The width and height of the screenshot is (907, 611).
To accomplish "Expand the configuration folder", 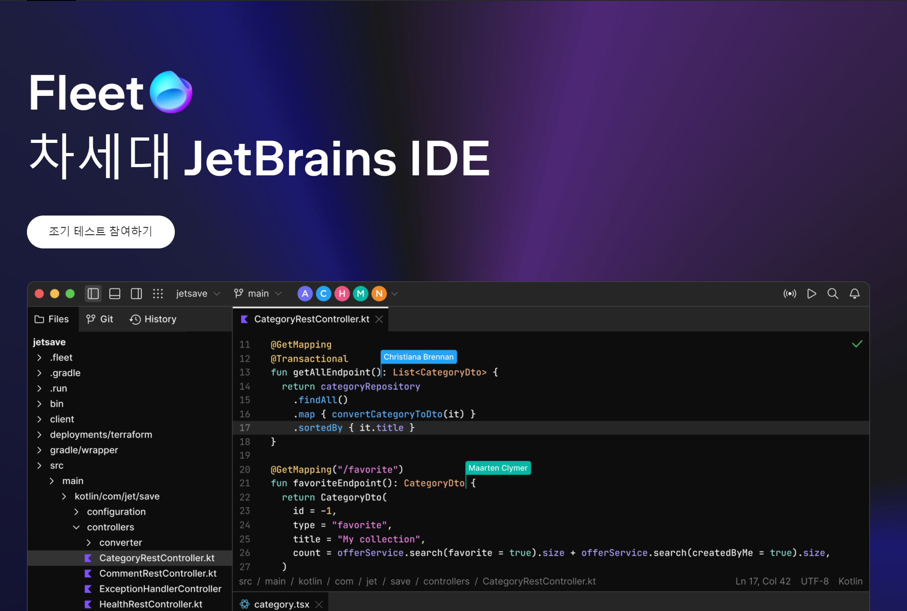I will tap(76, 512).
